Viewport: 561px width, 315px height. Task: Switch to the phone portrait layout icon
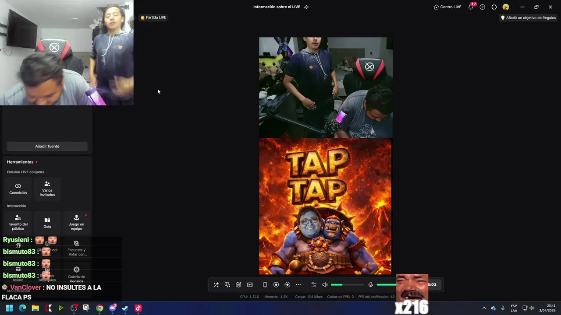pos(265,284)
